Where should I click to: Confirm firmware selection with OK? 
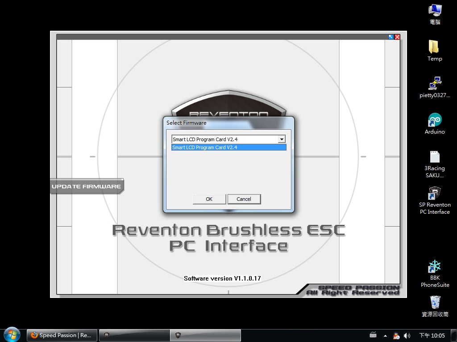coord(209,199)
